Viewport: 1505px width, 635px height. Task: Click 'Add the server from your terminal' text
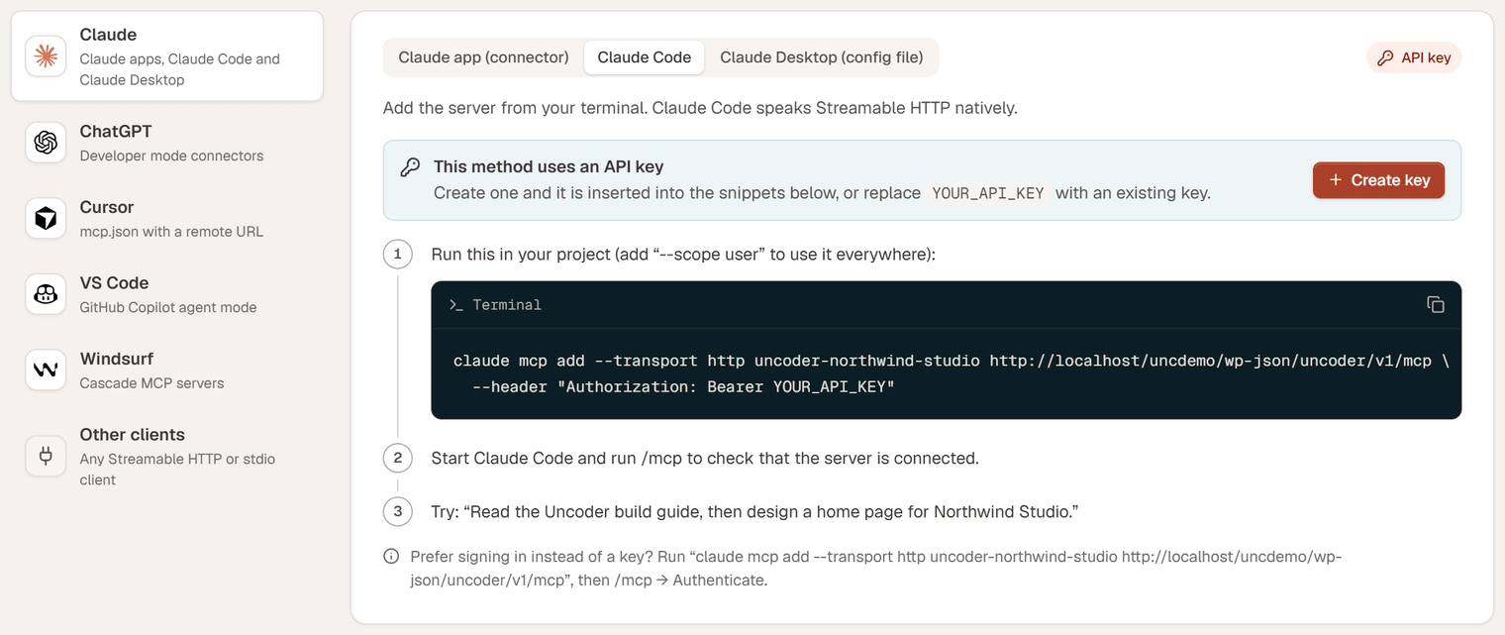pyautogui.click(x=700, y=107)
